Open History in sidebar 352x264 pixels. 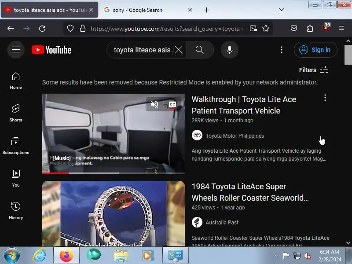click(x=16, y=211)
